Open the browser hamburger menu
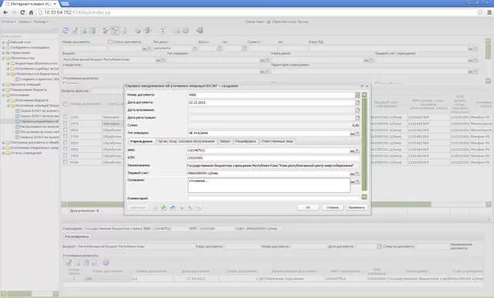This screenshot has width=494, height=298. pos(489,12)
